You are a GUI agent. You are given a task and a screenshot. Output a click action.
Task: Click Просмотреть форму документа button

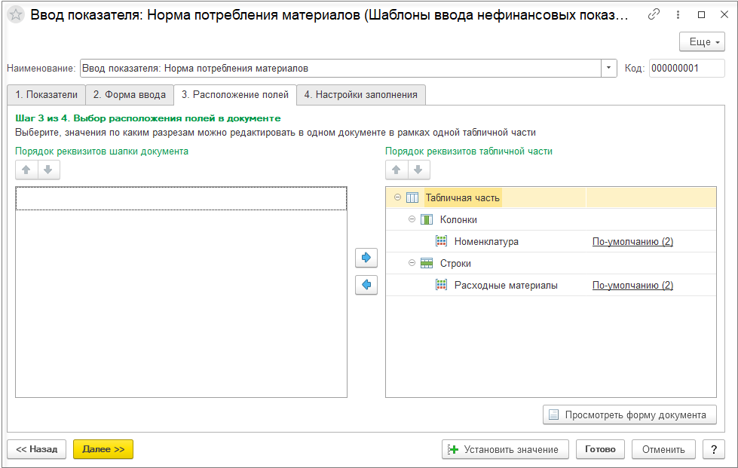pos(629,414)
